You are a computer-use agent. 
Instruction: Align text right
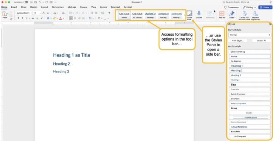tap(79, 18)
